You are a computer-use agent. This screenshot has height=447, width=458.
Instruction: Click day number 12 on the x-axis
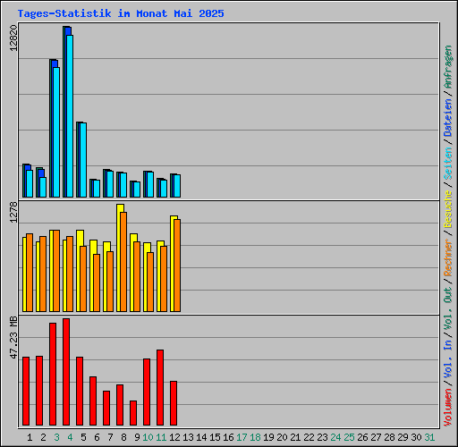tap(174, 437)
